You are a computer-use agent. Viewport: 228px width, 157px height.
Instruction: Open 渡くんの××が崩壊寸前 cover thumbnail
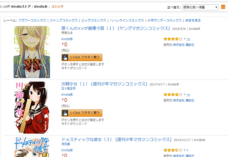(32, 52)
